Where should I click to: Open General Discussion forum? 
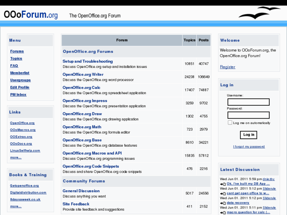tap(81, 191)
